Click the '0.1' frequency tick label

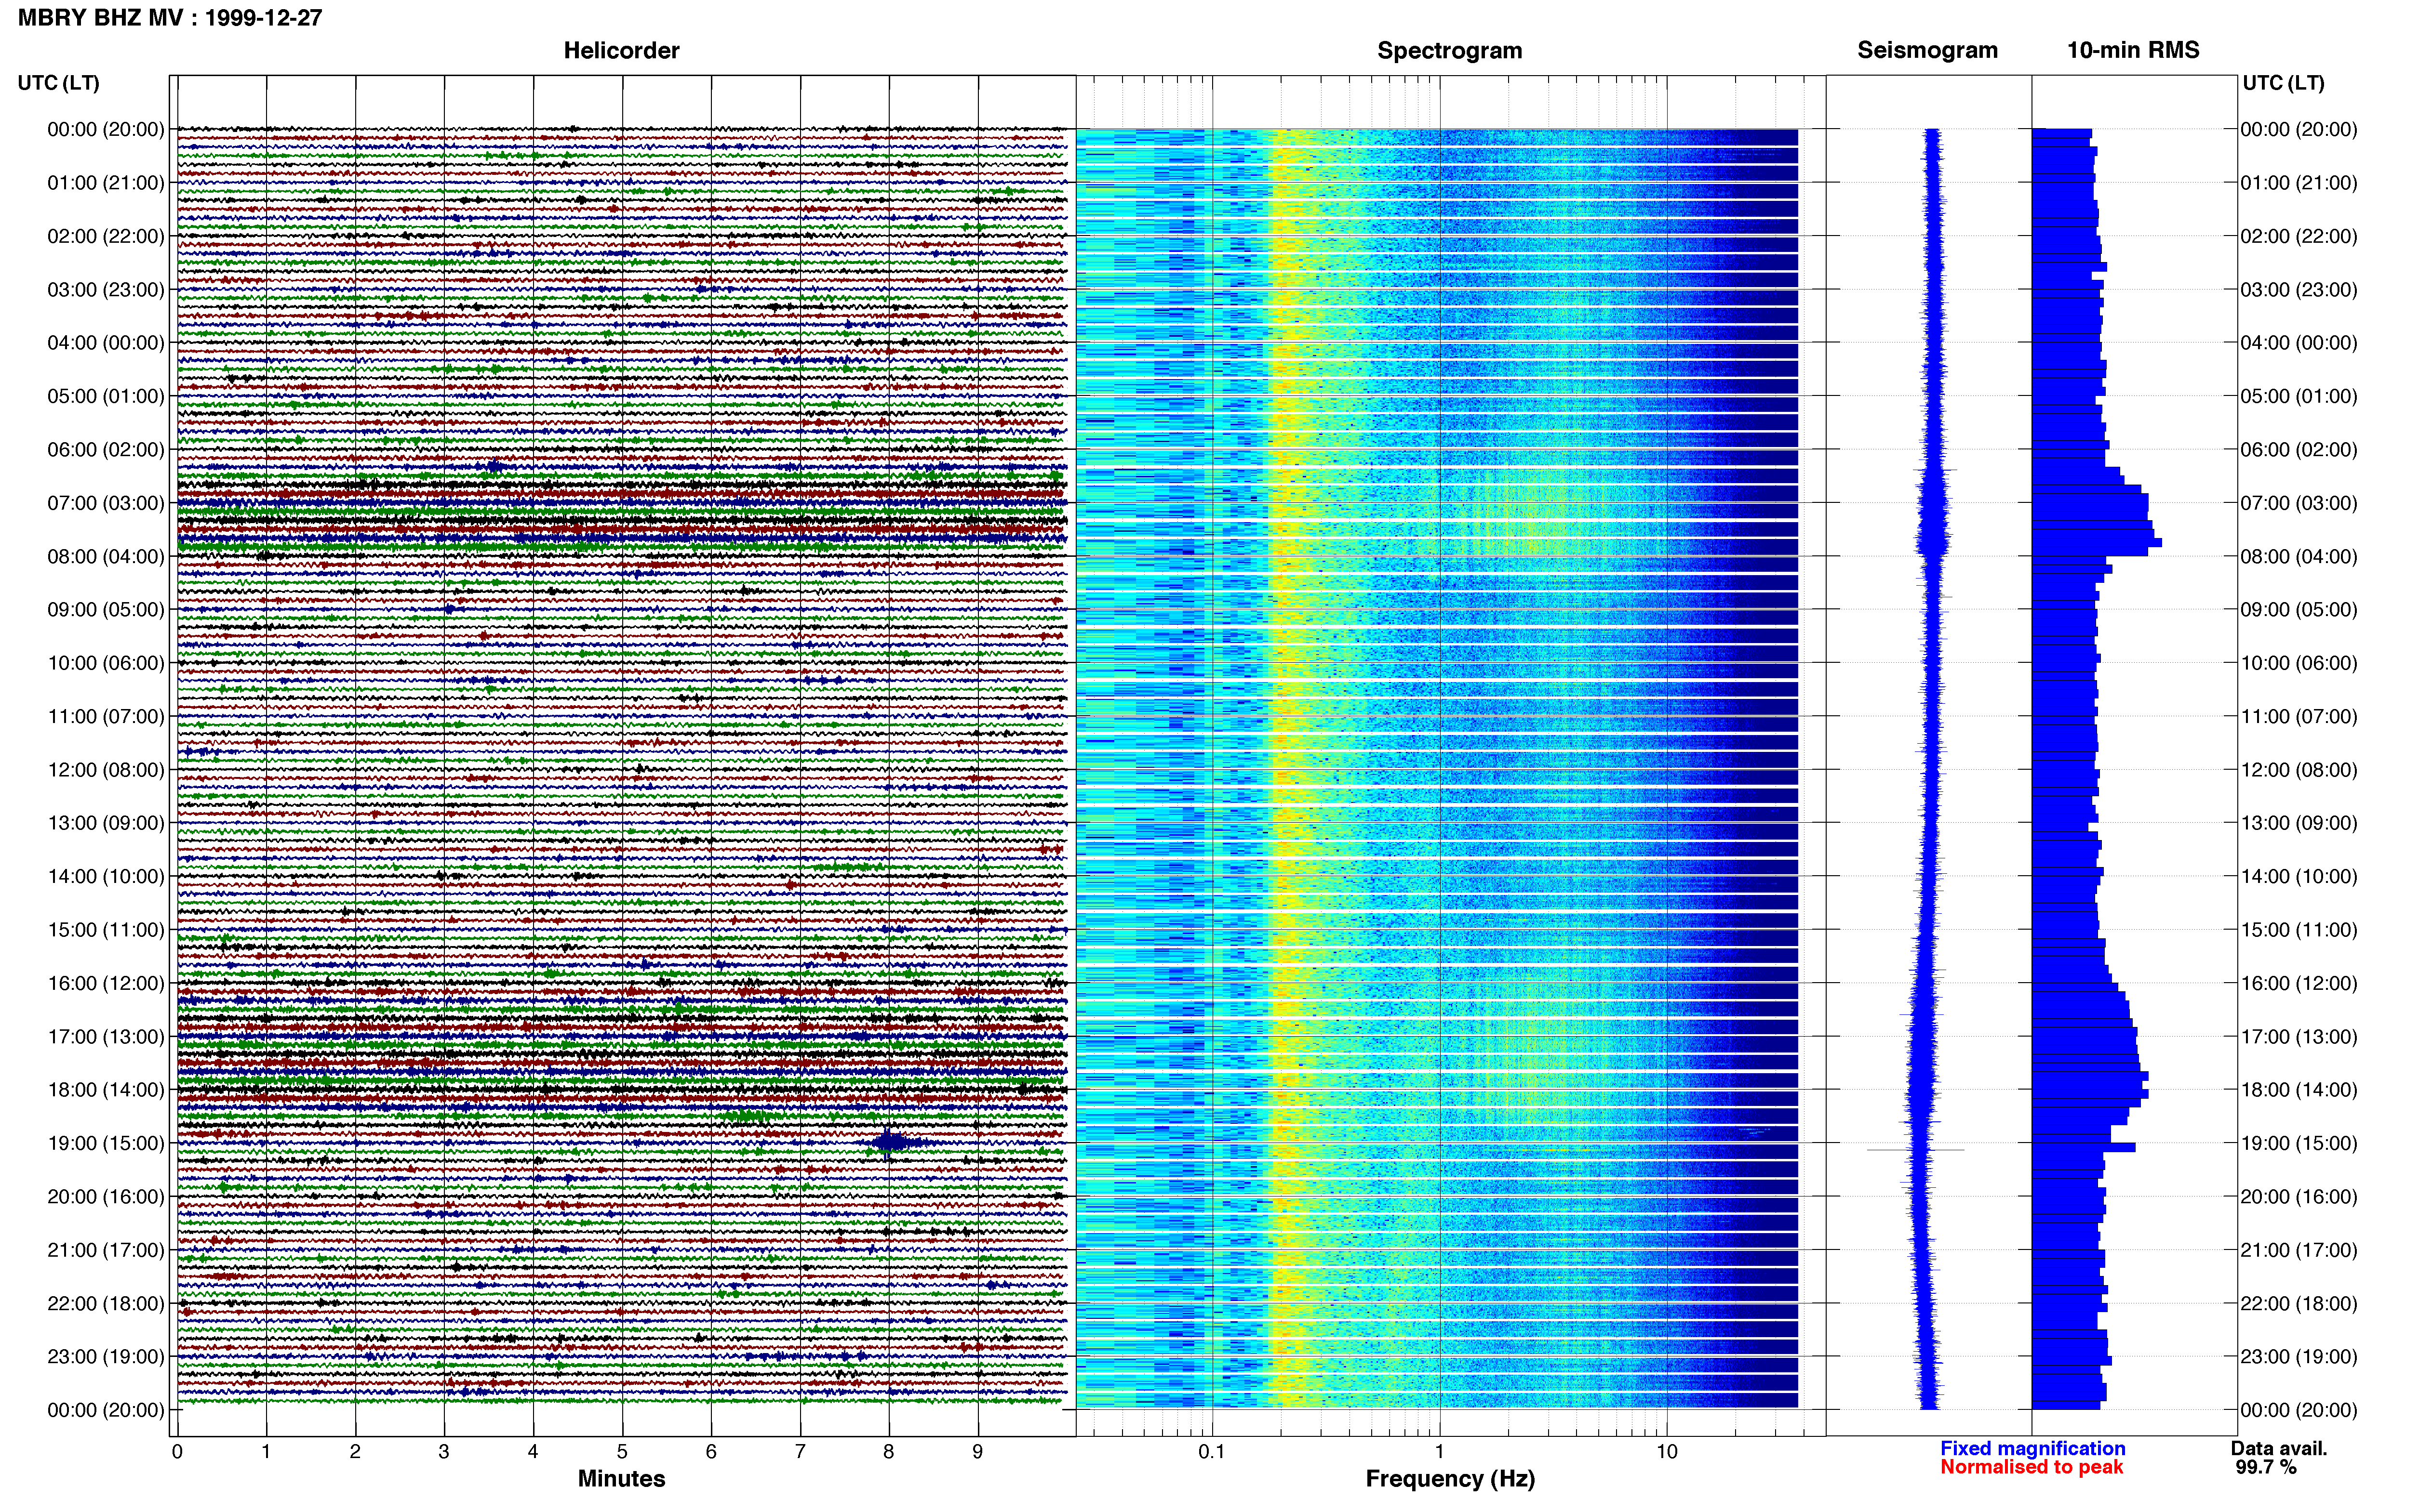[1212, 1452]
